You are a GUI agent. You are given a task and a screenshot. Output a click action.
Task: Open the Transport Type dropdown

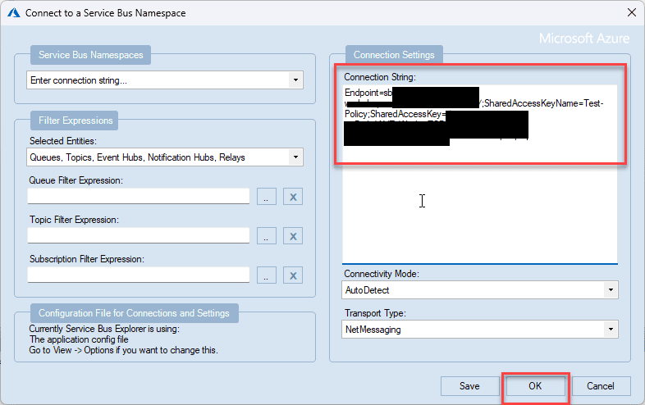[610, 329]
